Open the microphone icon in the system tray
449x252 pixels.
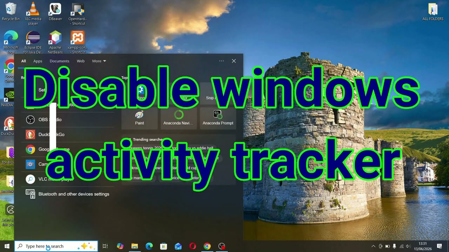point(394,246)
